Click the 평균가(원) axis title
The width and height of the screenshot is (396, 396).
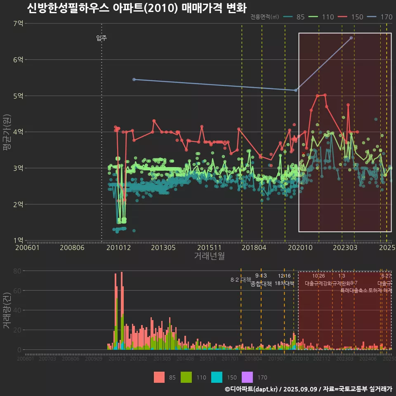point(7,132)
